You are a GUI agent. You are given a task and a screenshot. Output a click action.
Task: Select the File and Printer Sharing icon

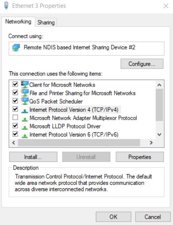25,93
